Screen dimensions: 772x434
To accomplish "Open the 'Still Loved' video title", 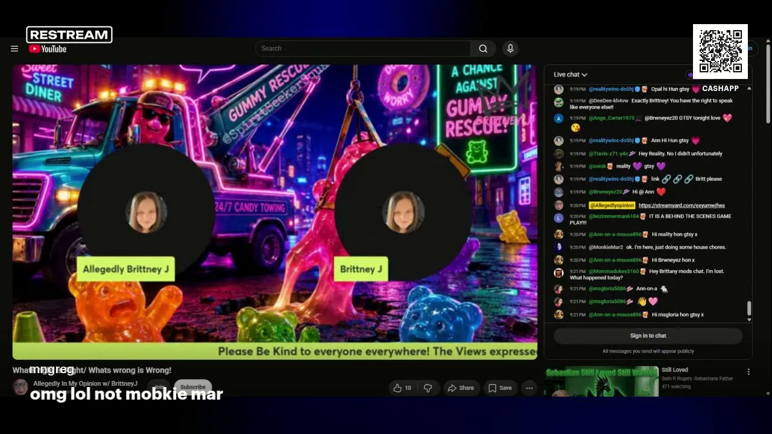I will point(675,370).
